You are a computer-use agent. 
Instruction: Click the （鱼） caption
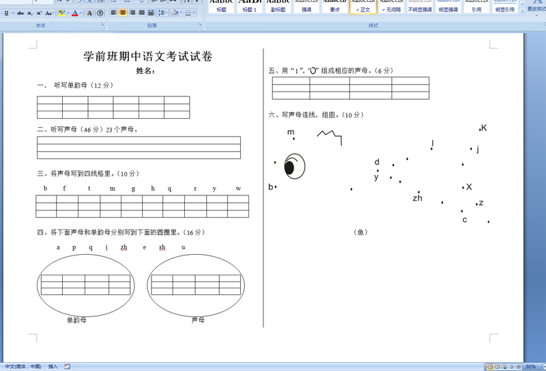click(x=361, y=232)
